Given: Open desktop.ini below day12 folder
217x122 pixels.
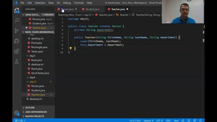Looking at the screenshot, I should pos(36,99).
